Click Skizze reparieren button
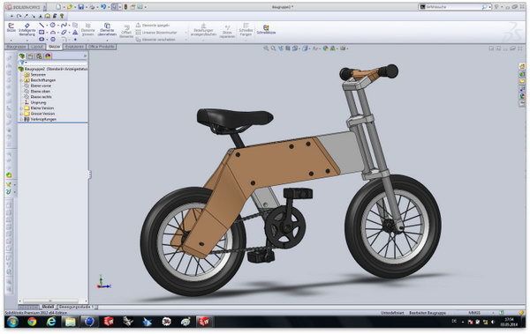Image resolution: width=530 pixels, height=334 pixels. [227, 32]
